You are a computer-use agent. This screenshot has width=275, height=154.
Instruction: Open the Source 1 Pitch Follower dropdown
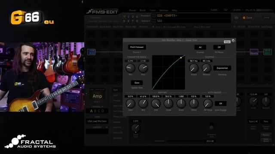pyautogui.click(x=137, y=47)
